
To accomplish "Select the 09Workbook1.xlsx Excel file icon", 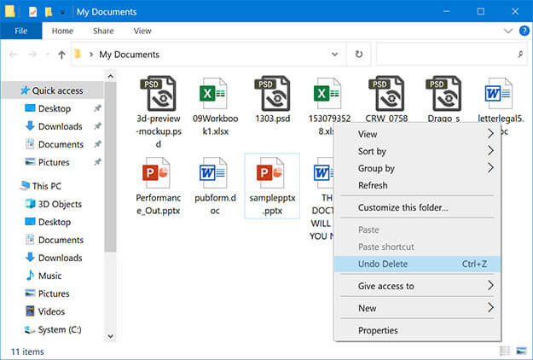I will click(x=213, y=94).
